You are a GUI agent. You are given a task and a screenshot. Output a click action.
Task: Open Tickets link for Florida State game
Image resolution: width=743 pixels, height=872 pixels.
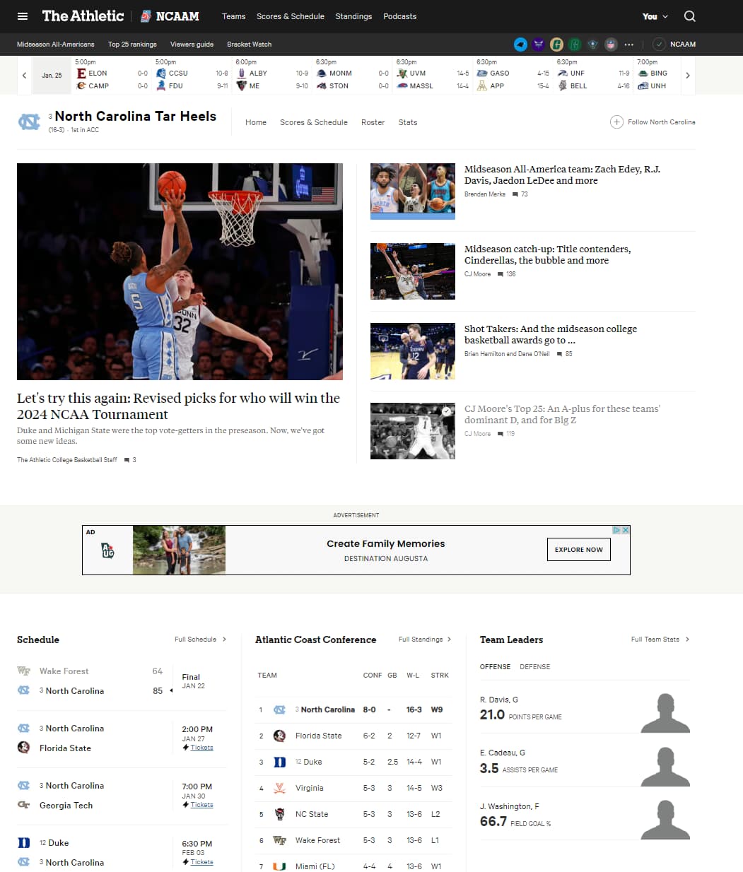[x=201, y=748]
